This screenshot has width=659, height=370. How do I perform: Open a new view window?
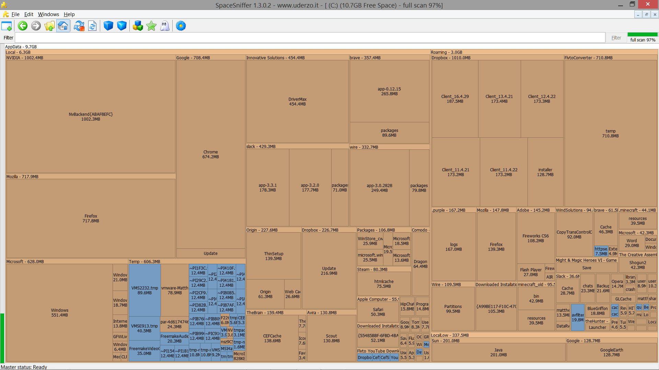point(7,26)
